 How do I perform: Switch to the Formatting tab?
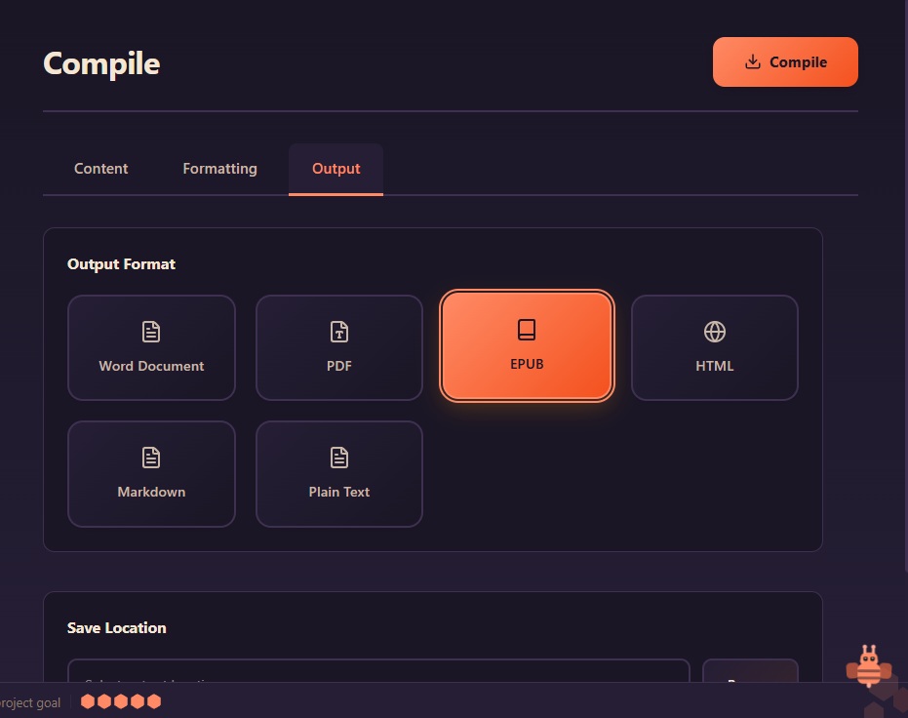(x=218, y=169)
